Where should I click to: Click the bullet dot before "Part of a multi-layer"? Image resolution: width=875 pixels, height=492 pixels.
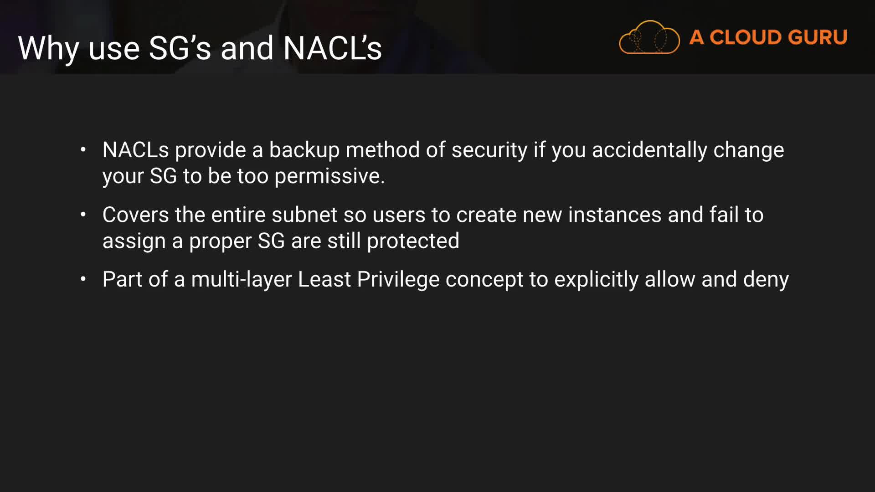[x=83, y=279]
